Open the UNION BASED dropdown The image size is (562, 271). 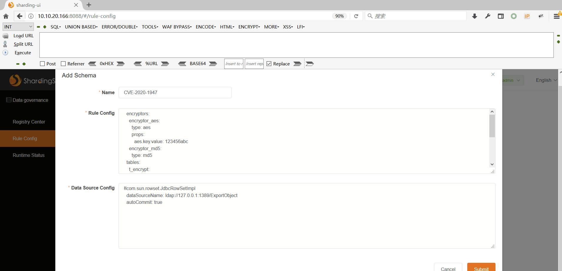click(x=81, y=27)
